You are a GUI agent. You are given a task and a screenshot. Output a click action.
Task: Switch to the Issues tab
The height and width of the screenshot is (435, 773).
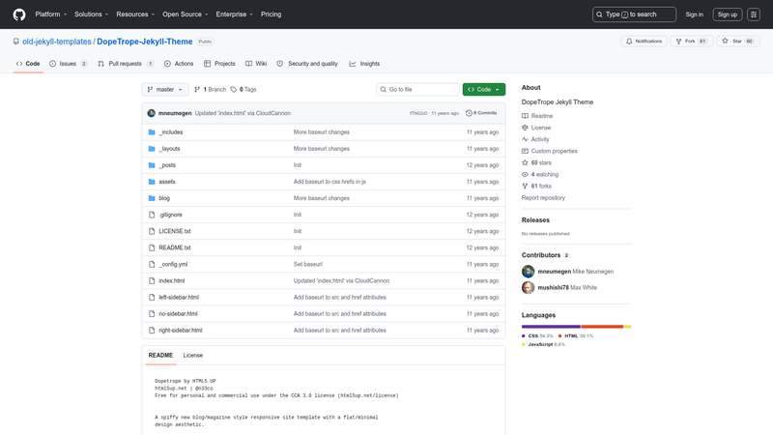click(x=68, y=64)
